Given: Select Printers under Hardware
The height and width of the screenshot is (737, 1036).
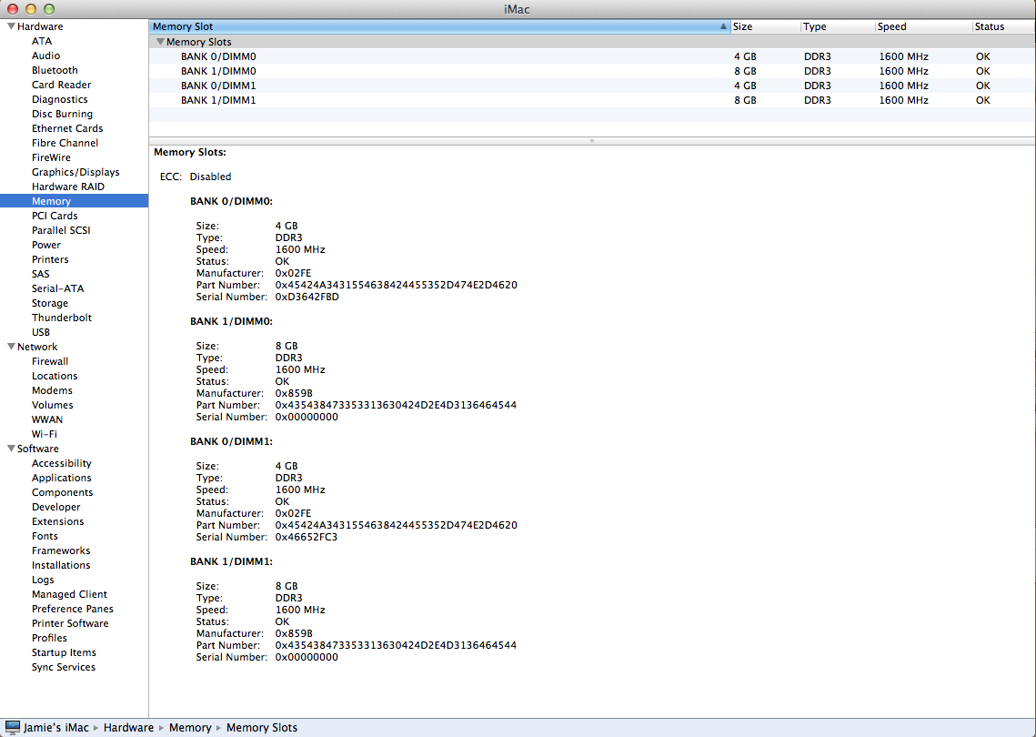Looking at the screenshot, I should pos(50,259).
